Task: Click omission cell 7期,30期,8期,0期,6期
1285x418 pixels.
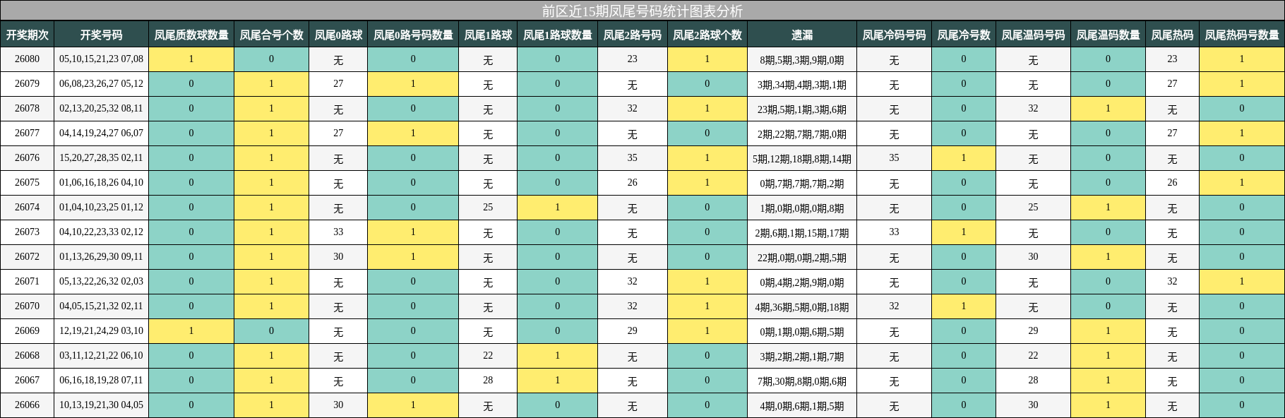Action: (802, 381)
